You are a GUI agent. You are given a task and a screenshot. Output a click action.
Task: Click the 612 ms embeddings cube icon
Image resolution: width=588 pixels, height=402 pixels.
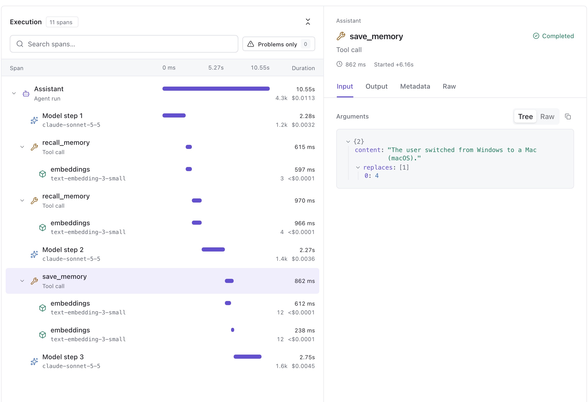pos(43,308)
